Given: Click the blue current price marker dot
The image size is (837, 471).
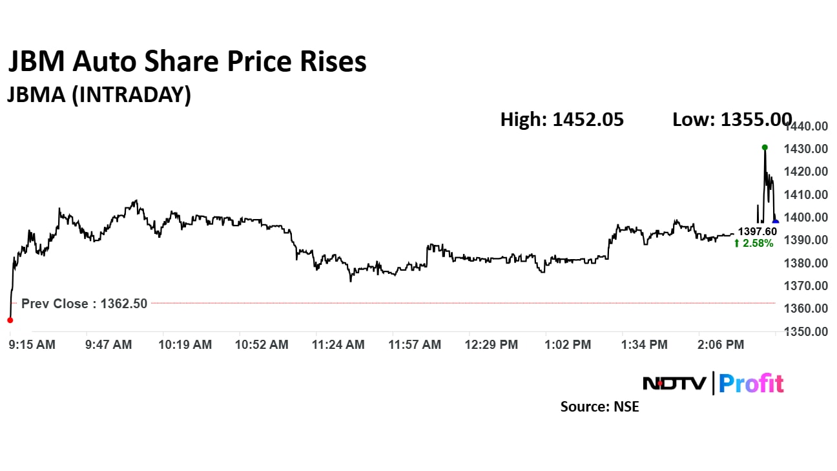Looking at the screenshot, I should coord(775,222).
